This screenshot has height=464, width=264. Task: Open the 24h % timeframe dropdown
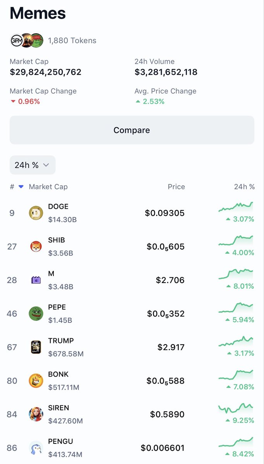pyautogui.click(x=33, y=165)
